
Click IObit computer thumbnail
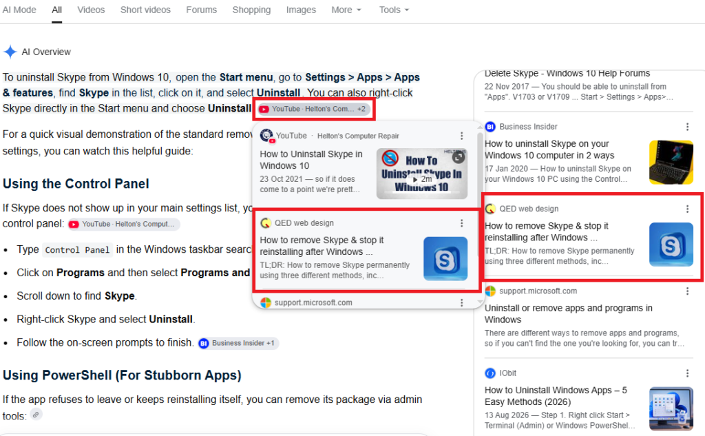pyautogui.click(x=671, y=408)
